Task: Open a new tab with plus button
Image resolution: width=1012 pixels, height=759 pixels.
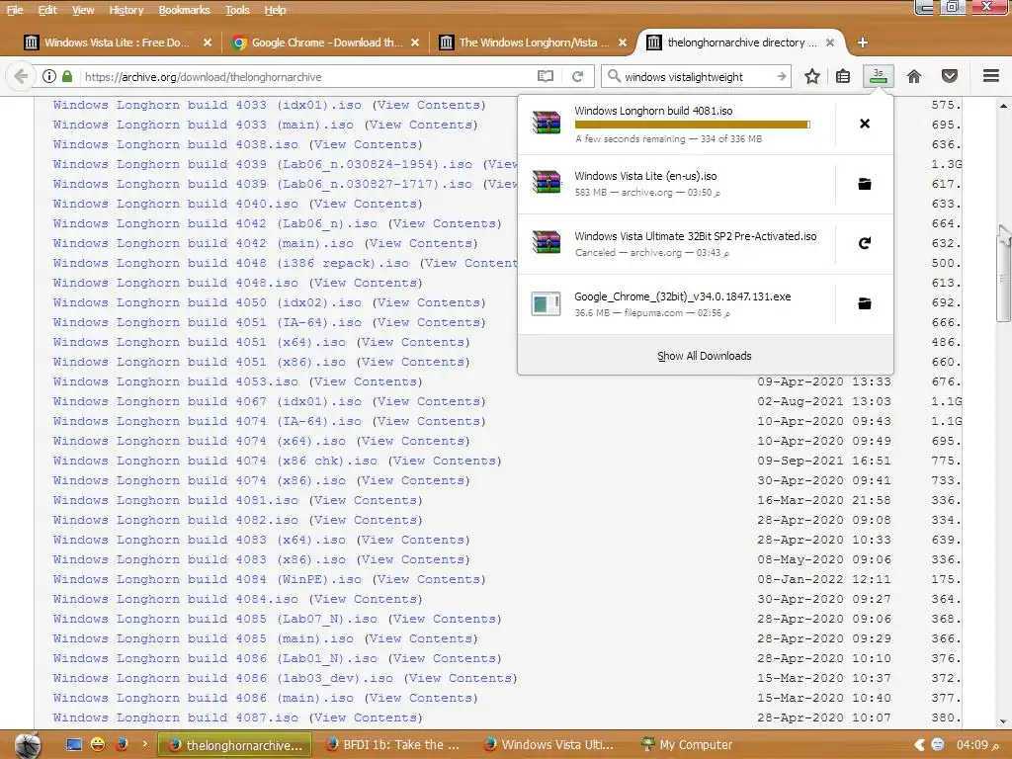Action: click(862, 42)
